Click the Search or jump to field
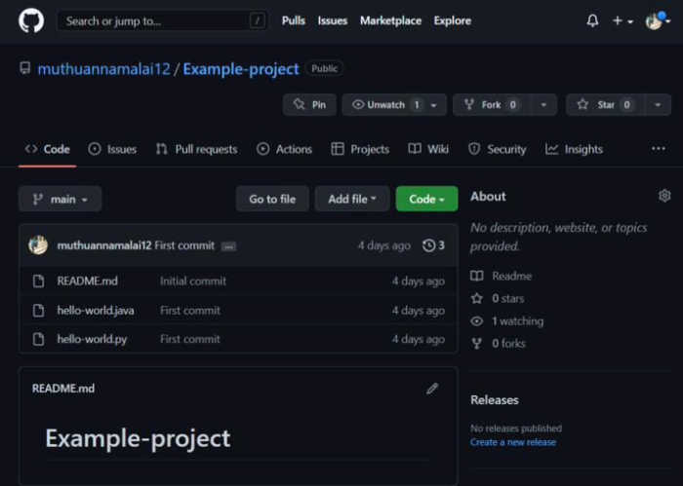This screenshot has width=683, height=486. (x=161, y=20)
